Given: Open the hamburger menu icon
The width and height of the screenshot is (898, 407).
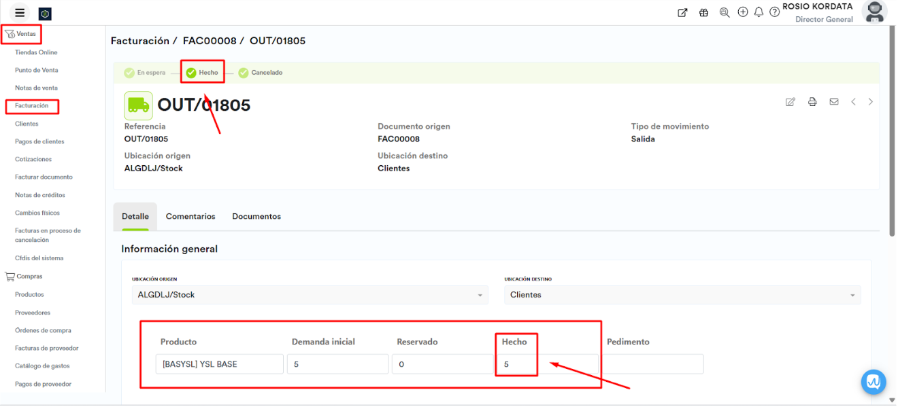Looking at the screenshot, I should 20,13.
